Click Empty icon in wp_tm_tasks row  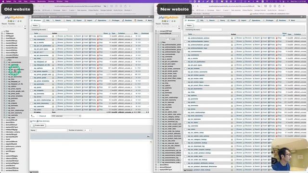click(x=269, y=123)
